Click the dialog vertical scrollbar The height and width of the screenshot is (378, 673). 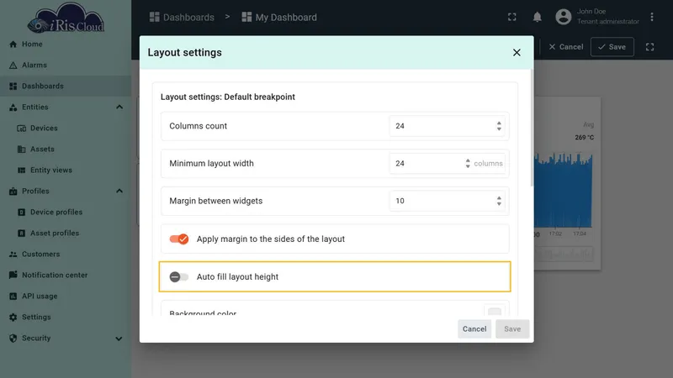[532, 128]
